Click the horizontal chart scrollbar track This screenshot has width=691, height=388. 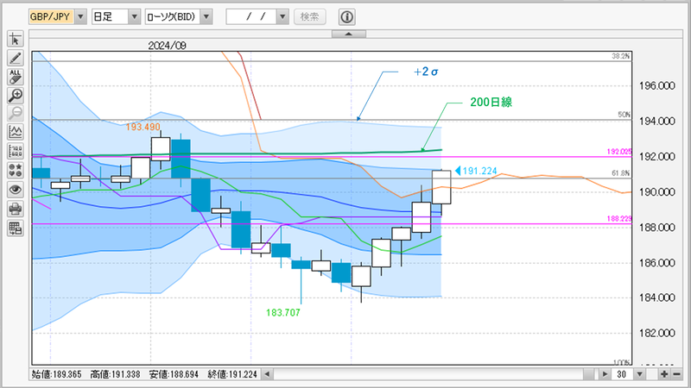coord(434,374)
